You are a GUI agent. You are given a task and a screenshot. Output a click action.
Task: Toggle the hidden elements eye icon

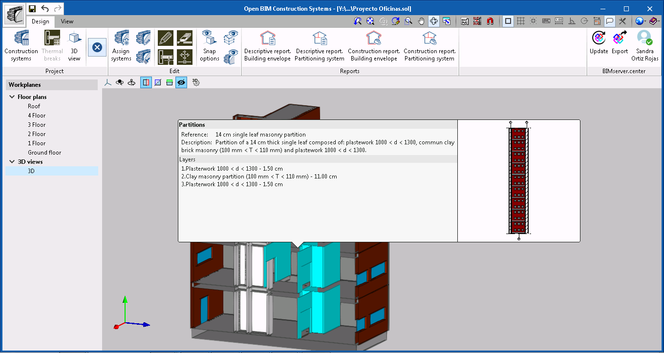[181, 82]
